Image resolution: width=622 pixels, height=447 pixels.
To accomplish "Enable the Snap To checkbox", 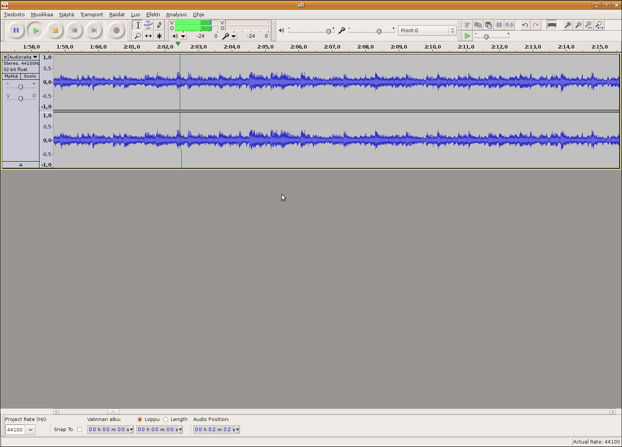I will 80,430.
